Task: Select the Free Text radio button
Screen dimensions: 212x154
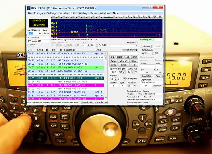Action: pos(136,43)
